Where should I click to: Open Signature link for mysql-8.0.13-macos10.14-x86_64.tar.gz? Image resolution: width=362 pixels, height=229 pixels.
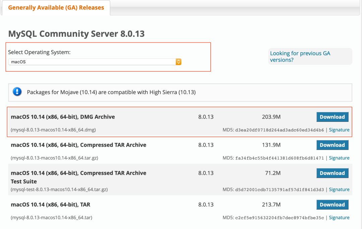pyautogui.click(x=339, y=158)
